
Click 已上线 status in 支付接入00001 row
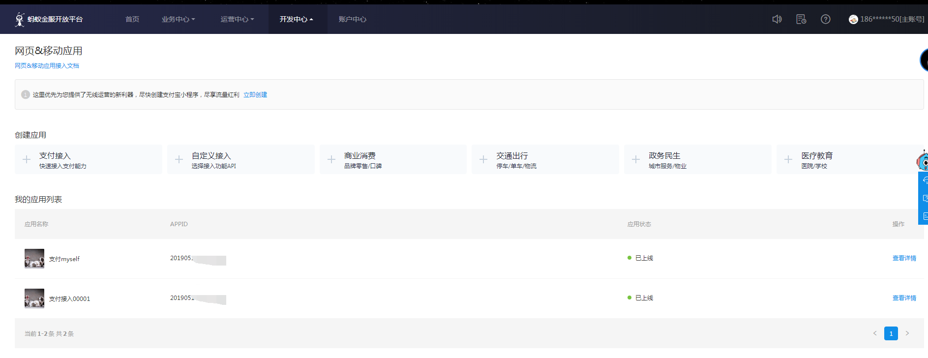[x=640, y=298]
